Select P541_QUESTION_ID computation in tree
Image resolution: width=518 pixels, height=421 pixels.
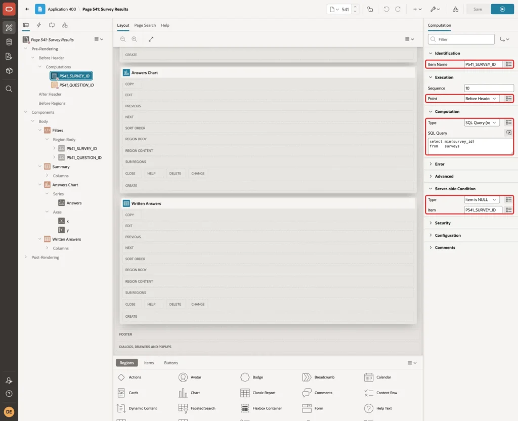pyautogui.click(x=76, y=85)
